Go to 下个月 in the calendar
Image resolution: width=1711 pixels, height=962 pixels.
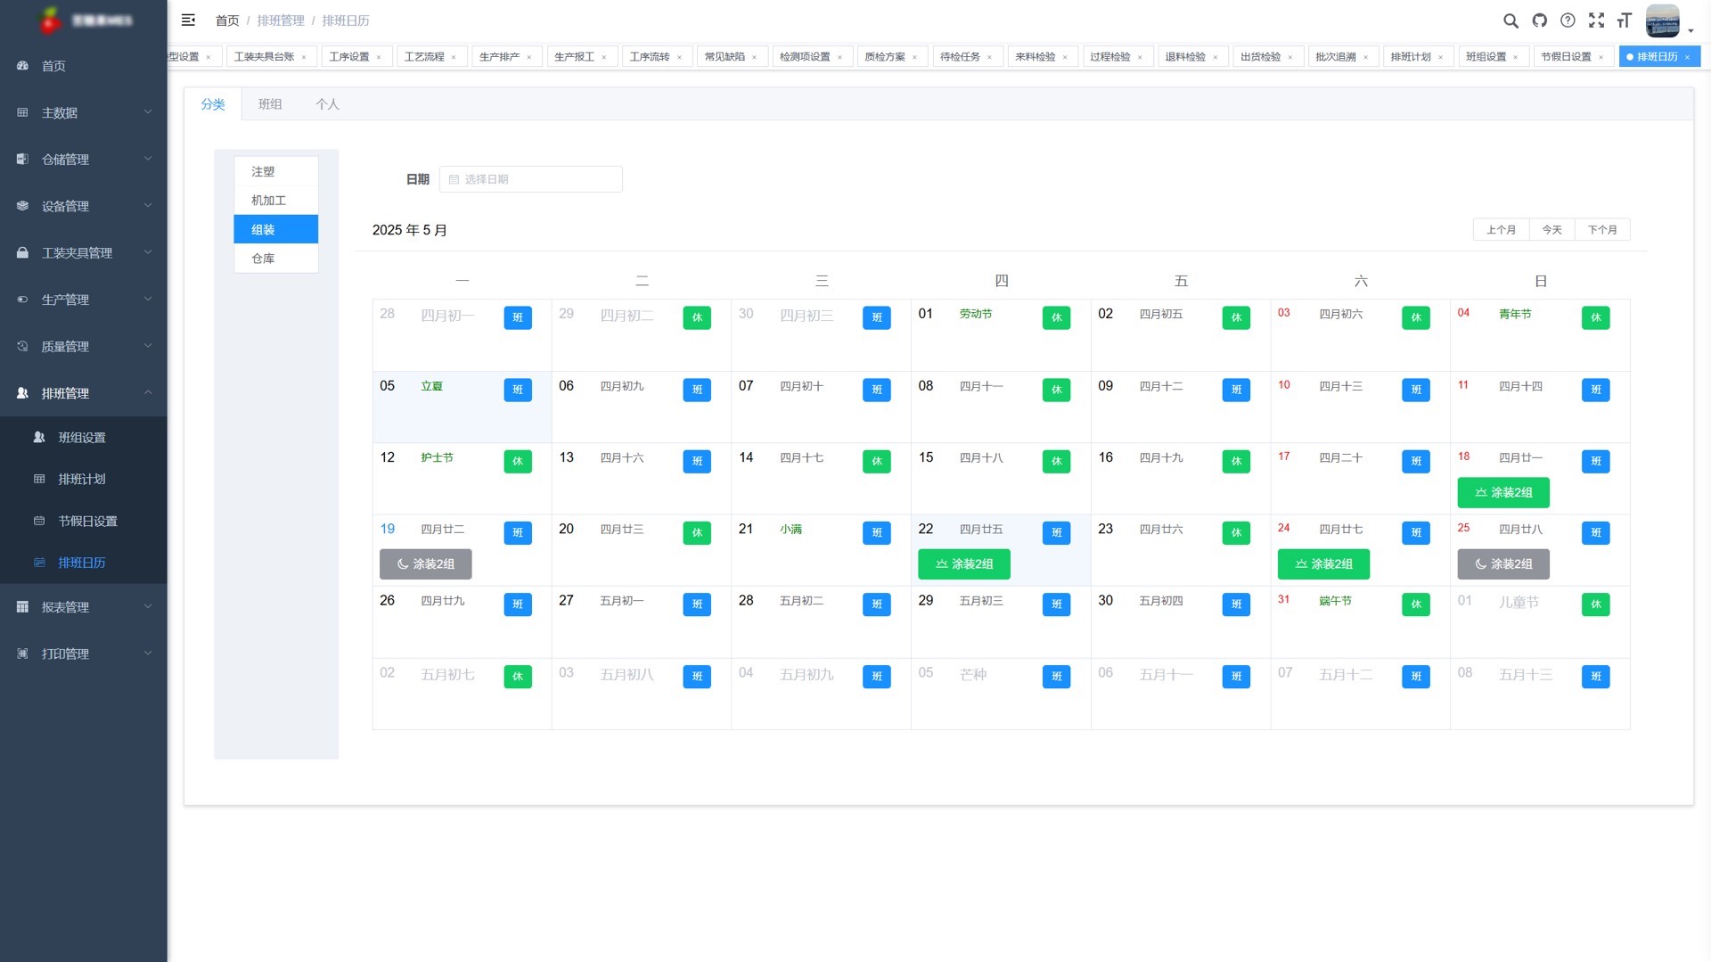click(1601, 230)
